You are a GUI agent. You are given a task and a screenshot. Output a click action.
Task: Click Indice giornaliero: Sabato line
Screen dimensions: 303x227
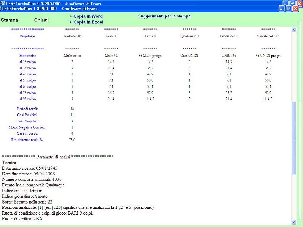(x=25, y=196)
